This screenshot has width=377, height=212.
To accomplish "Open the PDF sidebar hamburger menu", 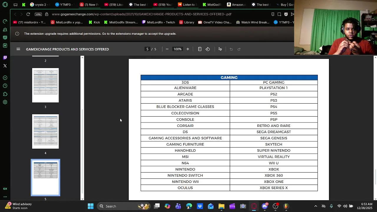I will 18,49.
